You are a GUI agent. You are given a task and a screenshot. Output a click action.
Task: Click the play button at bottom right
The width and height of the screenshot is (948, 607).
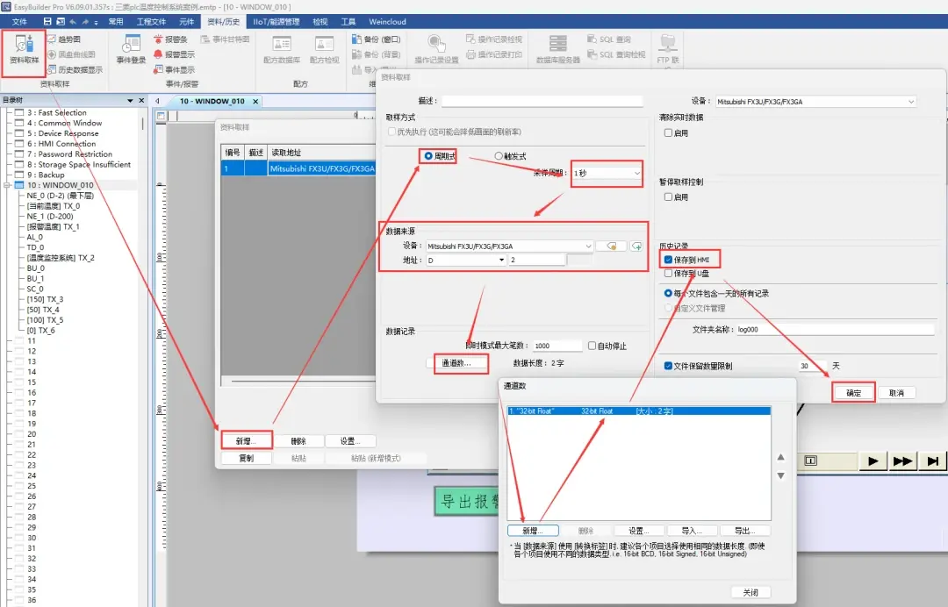873,461
